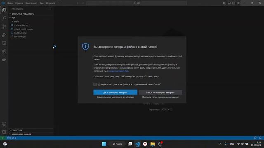The image size is (264, 148).
Task: Expand the main folder
Action: coord(16,22)
